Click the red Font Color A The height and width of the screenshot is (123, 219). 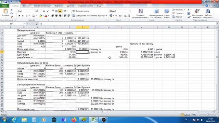click(x=46, y=16)
